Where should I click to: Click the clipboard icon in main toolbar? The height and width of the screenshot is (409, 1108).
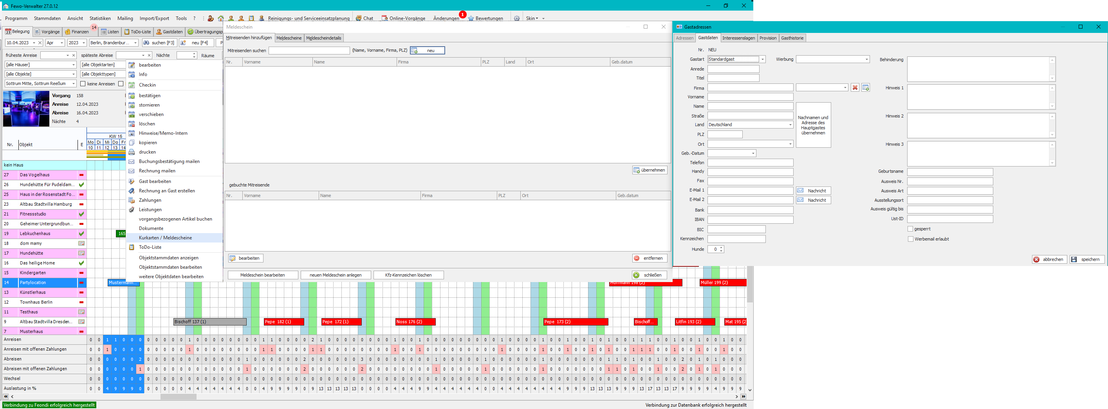(251, 18)
